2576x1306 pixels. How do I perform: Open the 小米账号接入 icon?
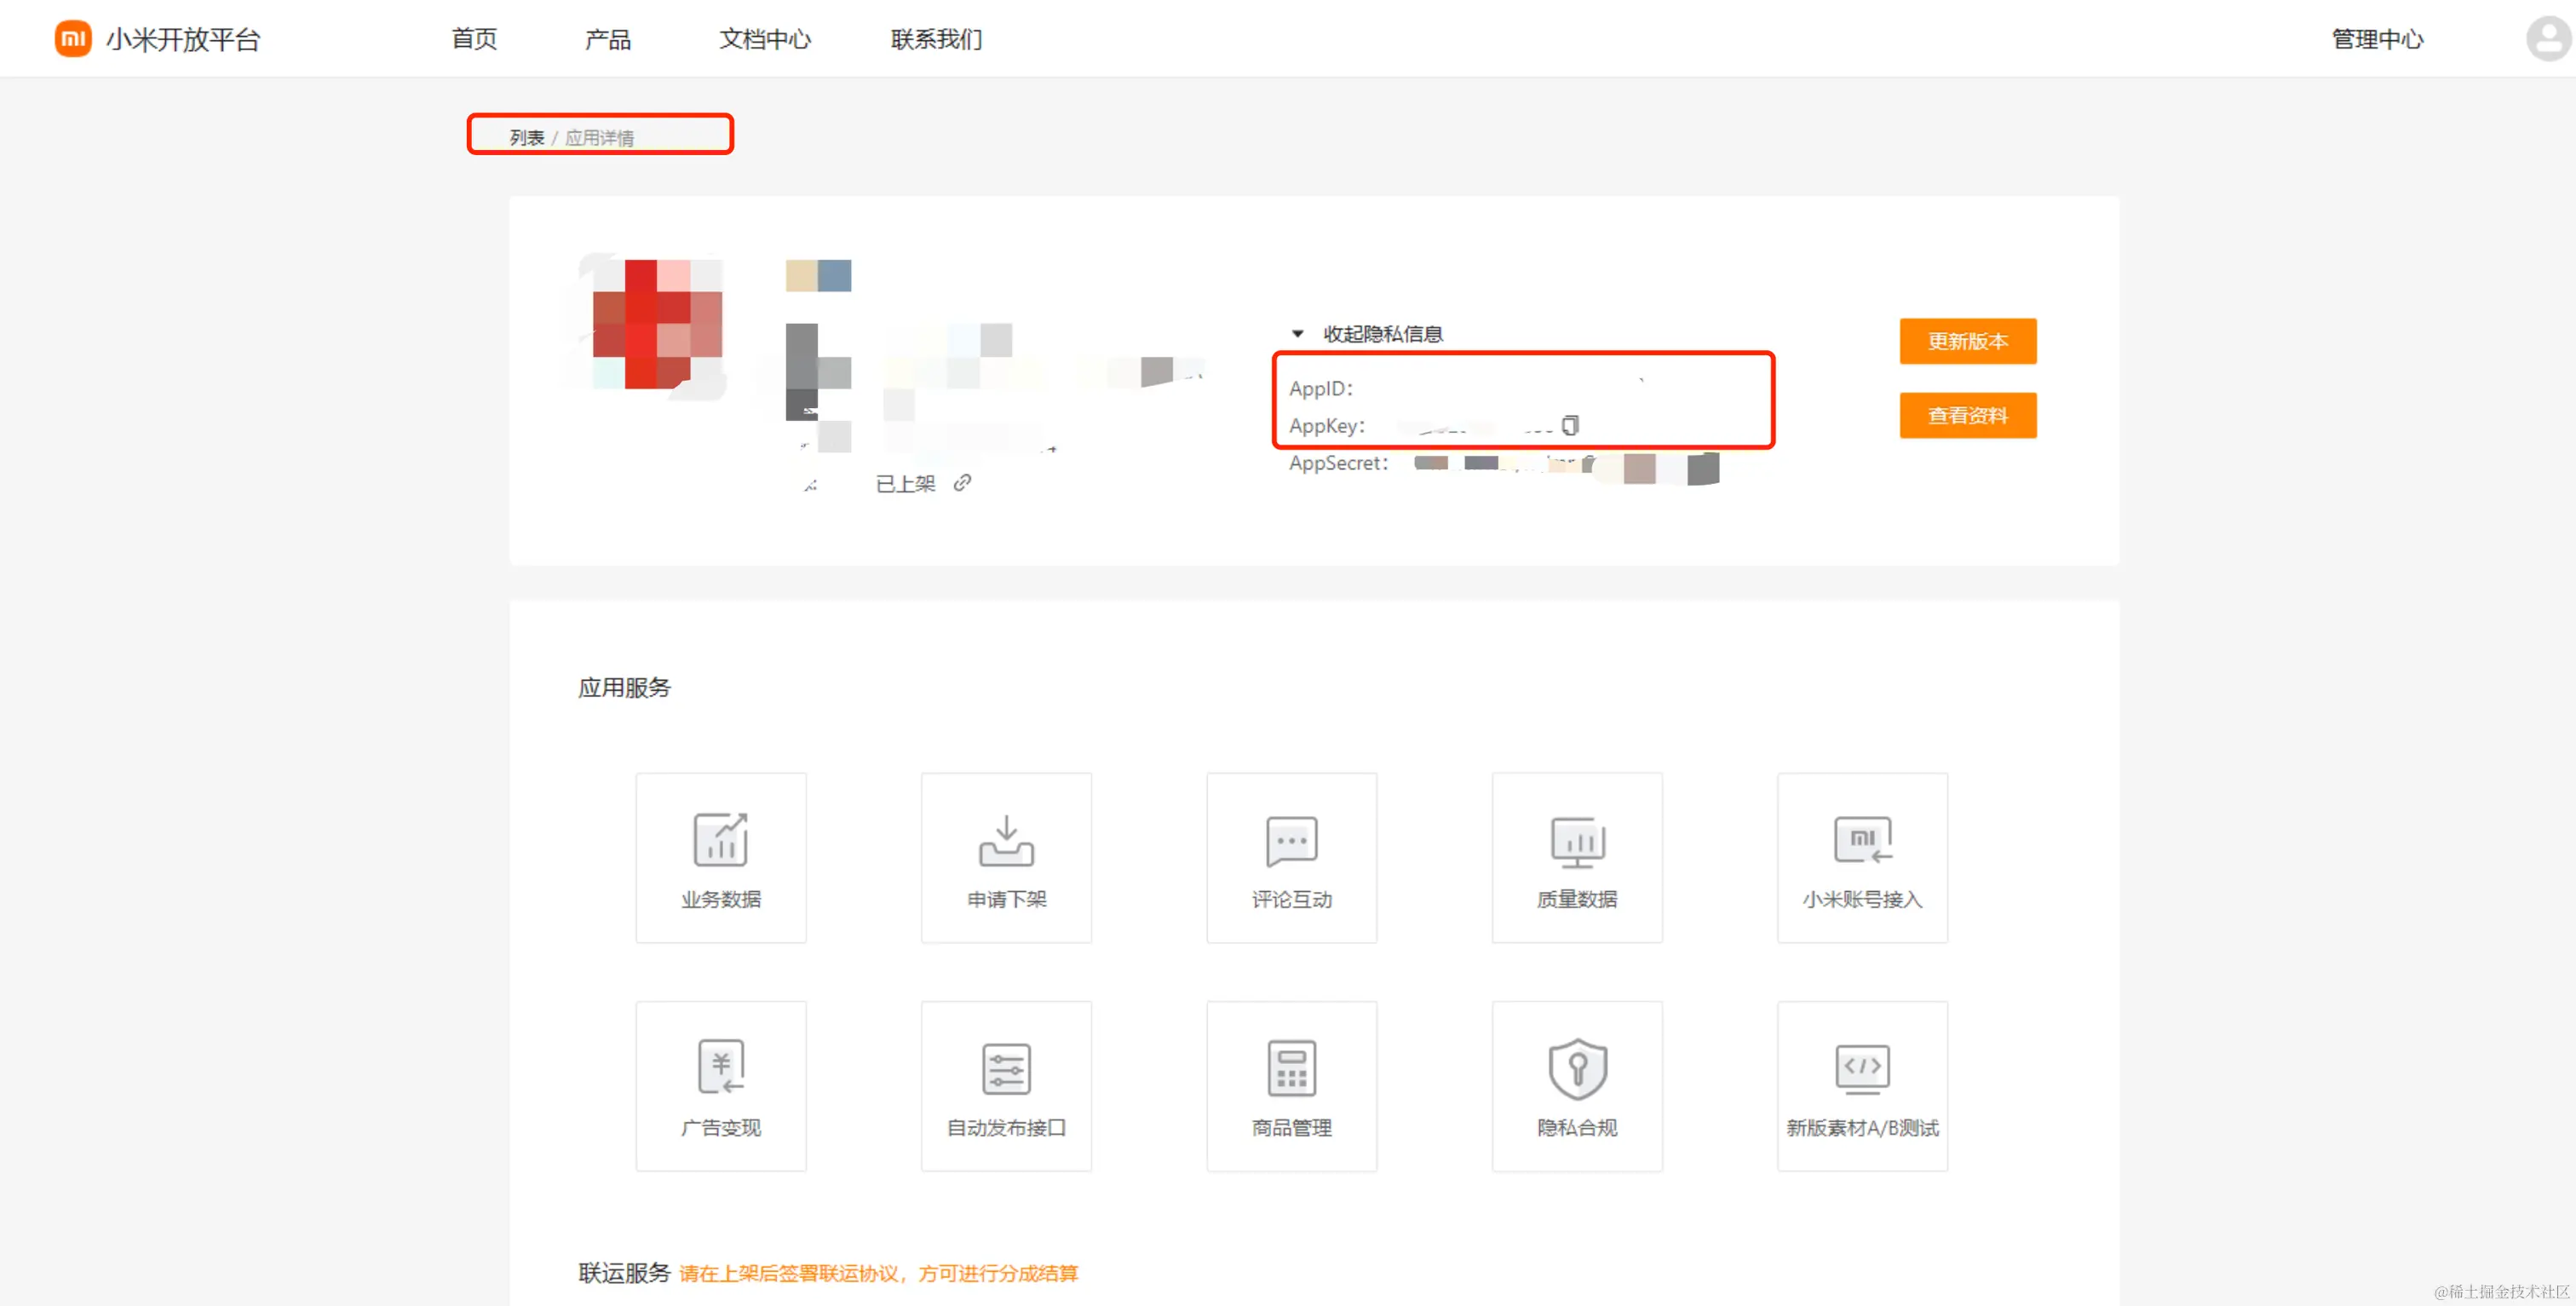(1862, 841)
